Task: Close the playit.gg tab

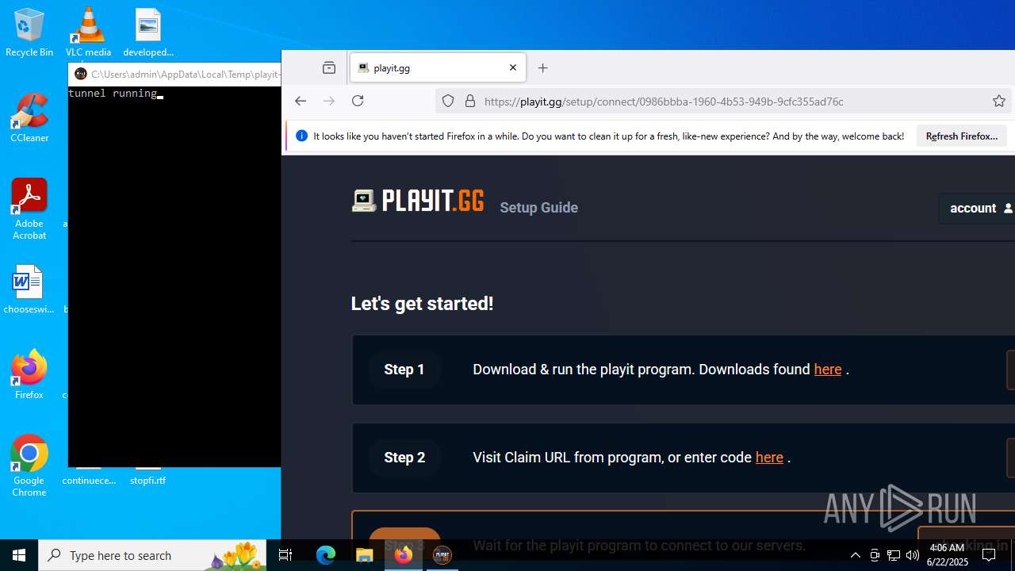Action: (513, 67)
